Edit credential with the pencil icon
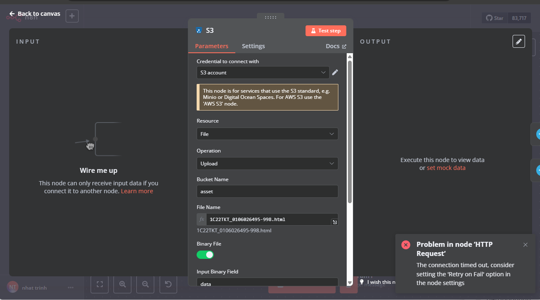This screenshot has width=540, height=300. pyautogui.click(x=335, y=72)
